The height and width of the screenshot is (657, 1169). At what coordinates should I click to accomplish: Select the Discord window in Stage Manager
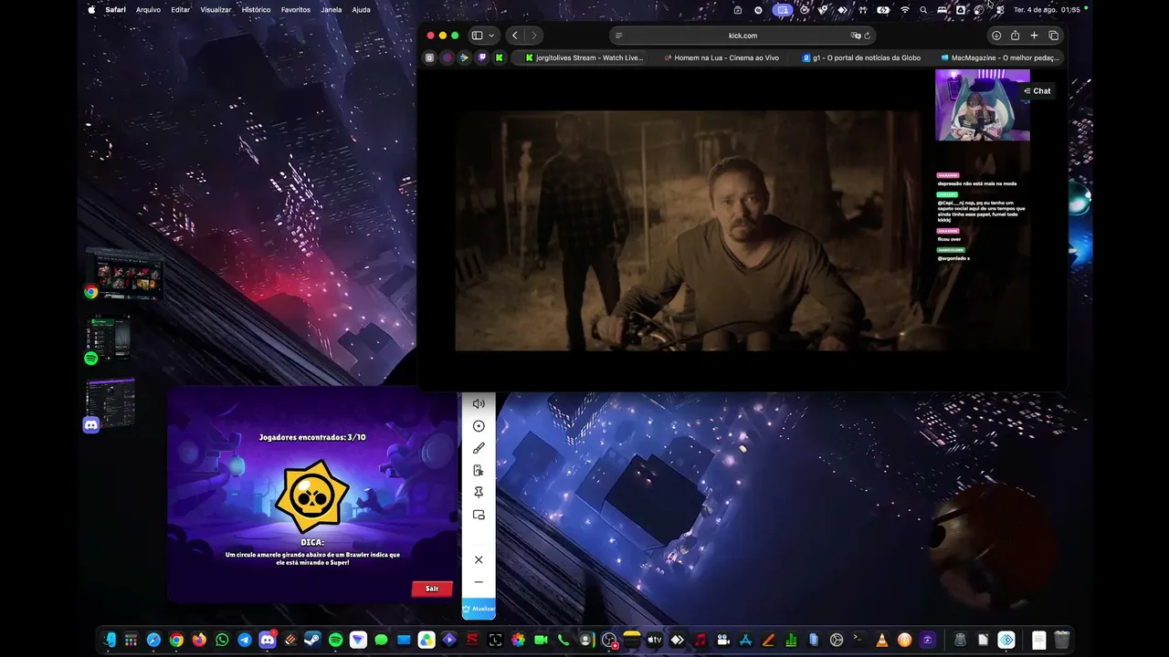111,404
